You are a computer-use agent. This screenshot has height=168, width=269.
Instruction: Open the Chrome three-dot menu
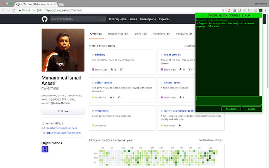(x=266, y=10)
